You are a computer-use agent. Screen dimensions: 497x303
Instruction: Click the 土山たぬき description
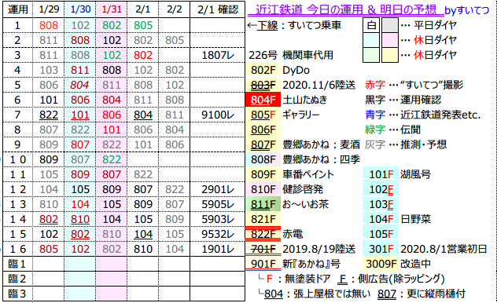click(x=304, y=100)
